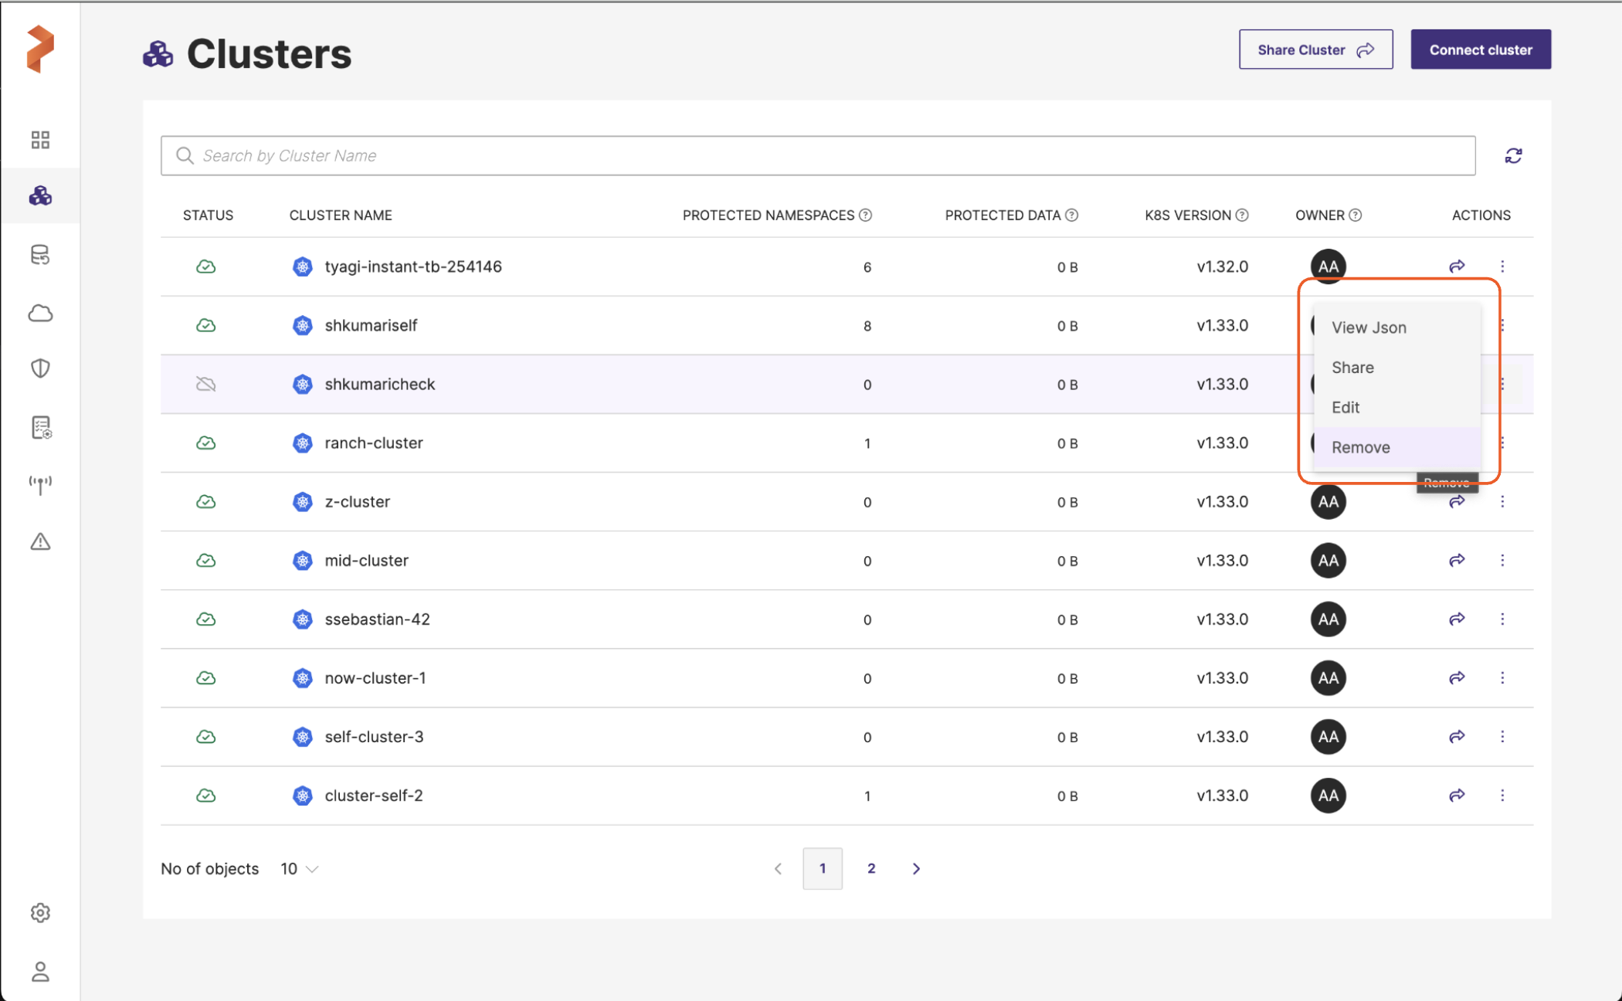
Task: Expand the No of objects dropdown
Action: tap(300, 869)
